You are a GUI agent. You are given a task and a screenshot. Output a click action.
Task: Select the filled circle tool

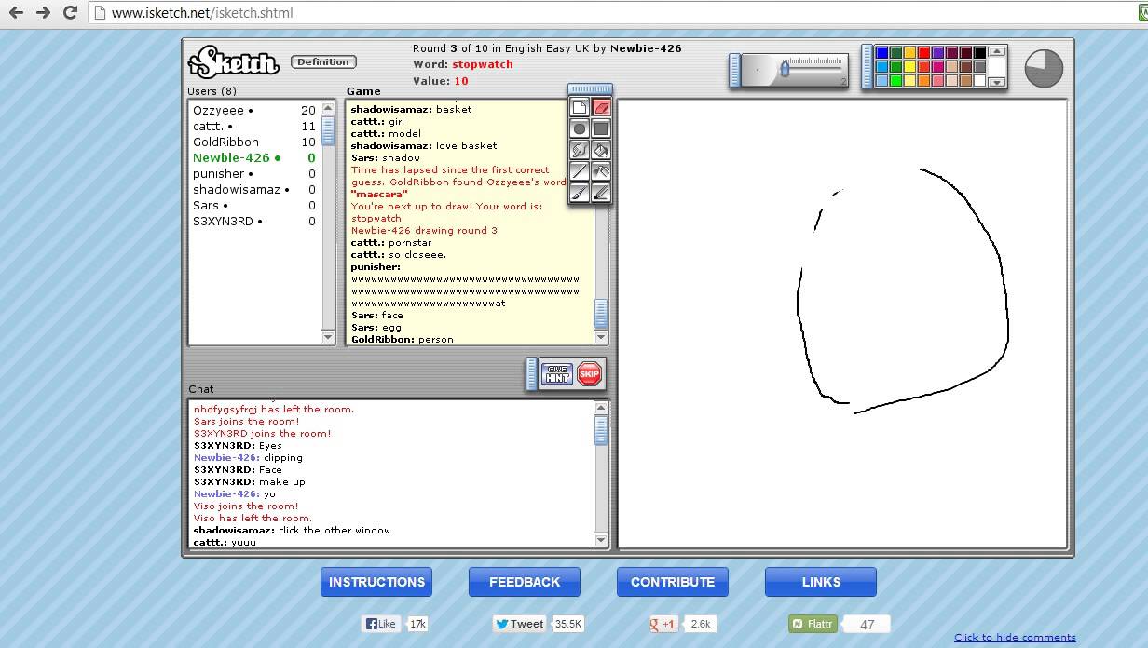point(580,128)
